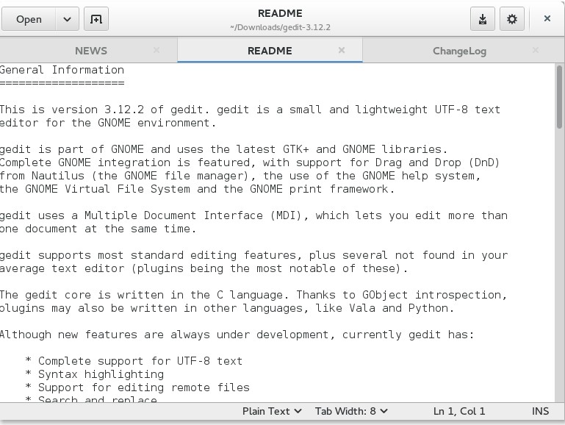
Task: Expand the Open recent files dropdown arrow
Action: point(67,18)
